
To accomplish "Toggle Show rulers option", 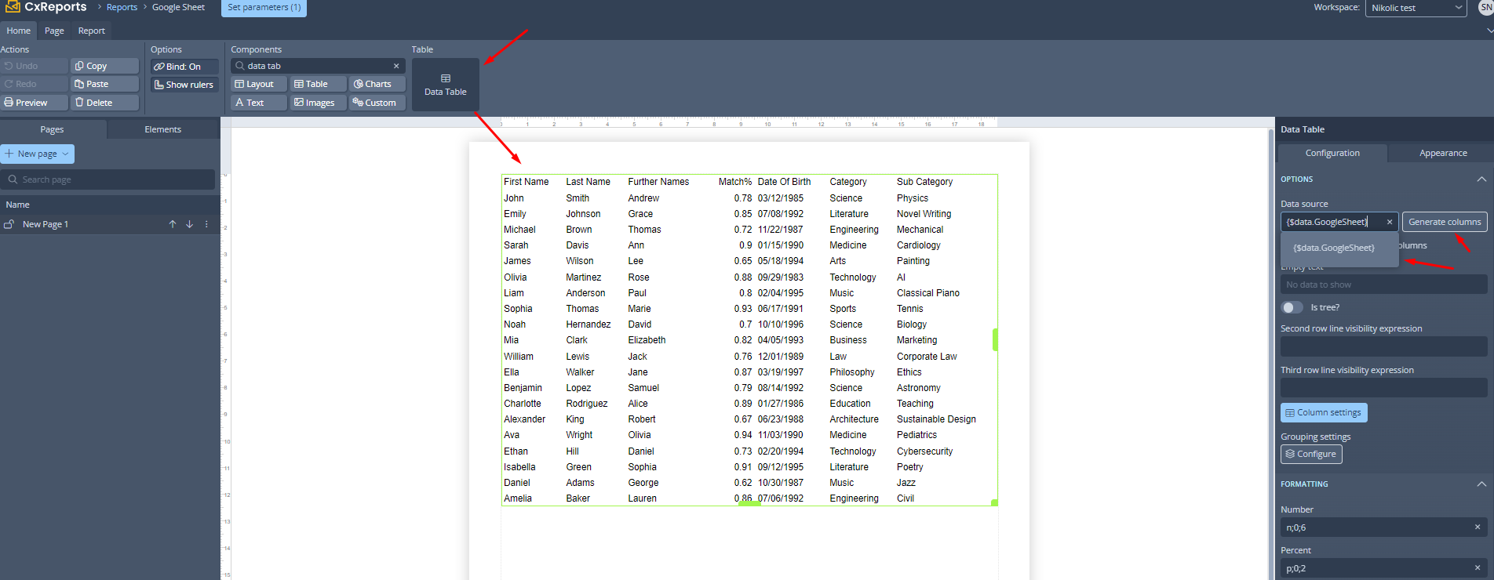I will pyautogui.click(x=184, y=85).
